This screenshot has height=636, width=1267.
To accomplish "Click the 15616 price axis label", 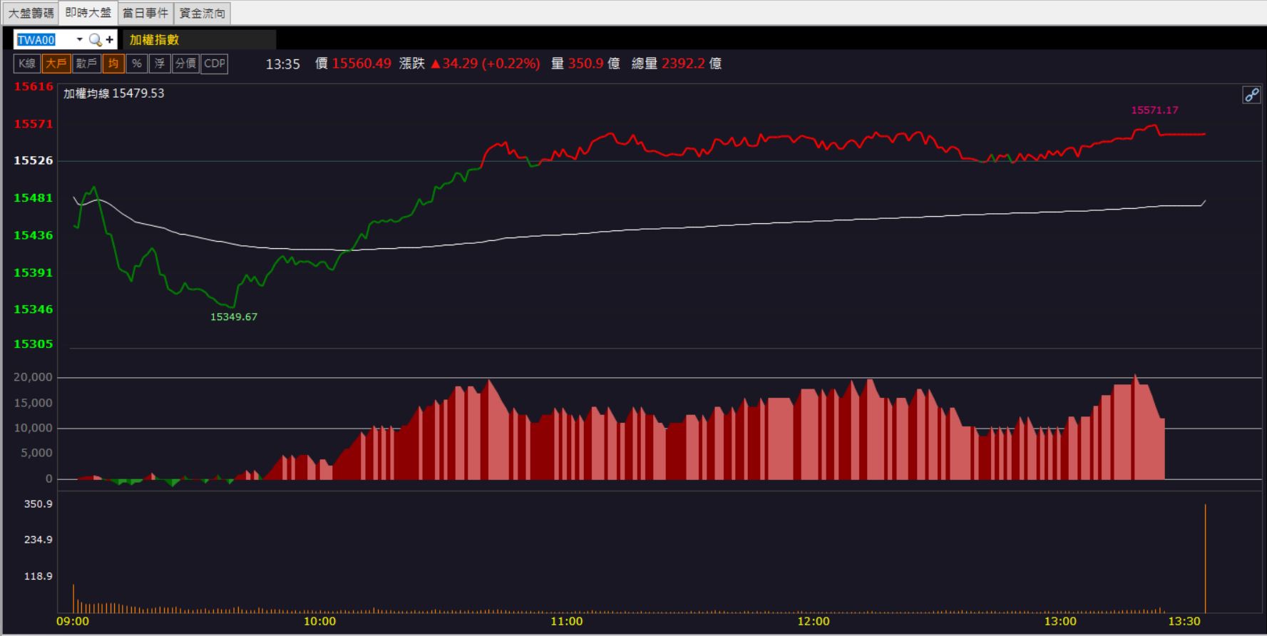I will tap(34, 86).
